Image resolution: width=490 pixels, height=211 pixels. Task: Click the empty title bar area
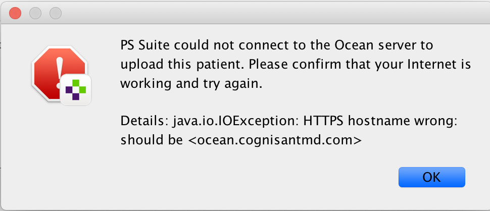tap(266, 13)
